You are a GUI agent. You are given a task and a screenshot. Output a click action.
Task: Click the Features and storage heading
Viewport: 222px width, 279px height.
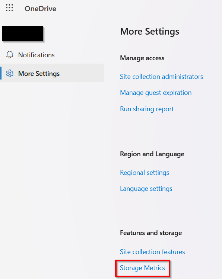(151, 233)
